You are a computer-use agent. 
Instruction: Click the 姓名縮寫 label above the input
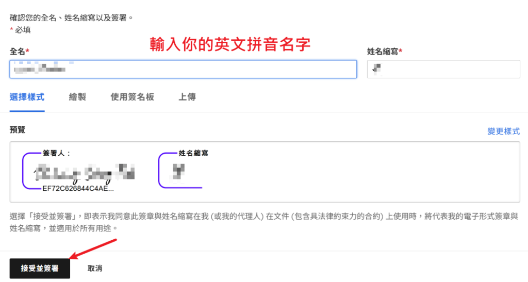(x=384, y=52)
